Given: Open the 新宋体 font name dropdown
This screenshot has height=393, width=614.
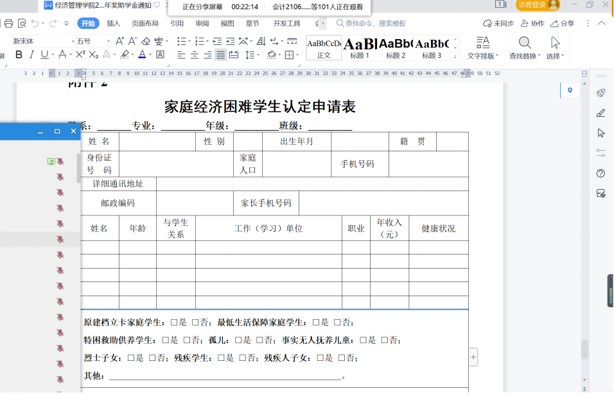Looking at the screenshot, I should point(73,41).
